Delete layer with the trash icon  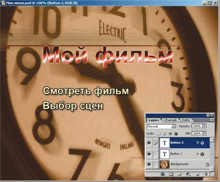coord(206,174)
